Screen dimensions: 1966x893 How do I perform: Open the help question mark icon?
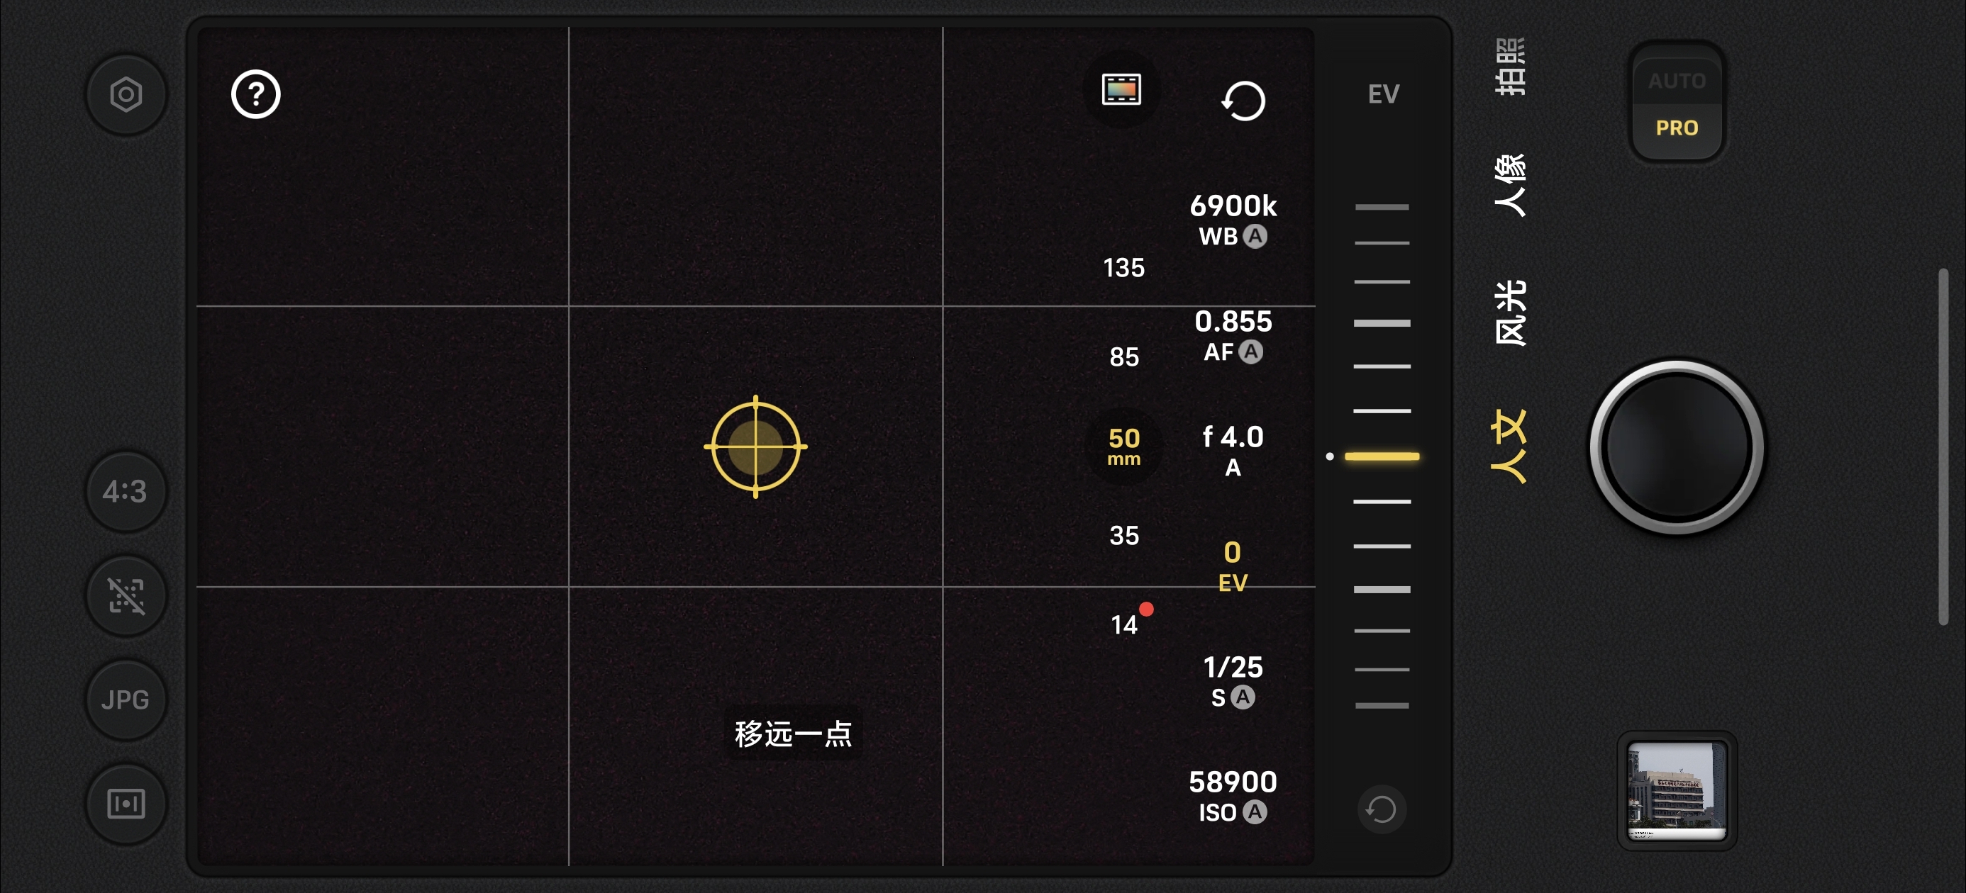pos(255,94)
